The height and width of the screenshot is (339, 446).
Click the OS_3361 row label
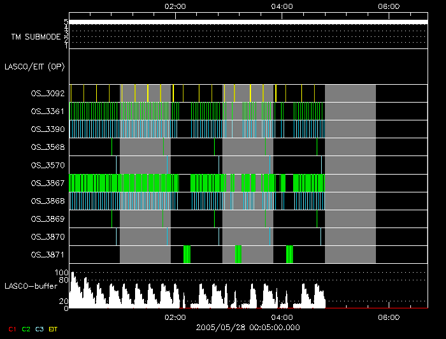(x=48, y=112)
